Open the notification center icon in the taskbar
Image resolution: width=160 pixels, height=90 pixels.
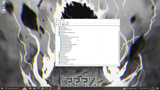157,88
